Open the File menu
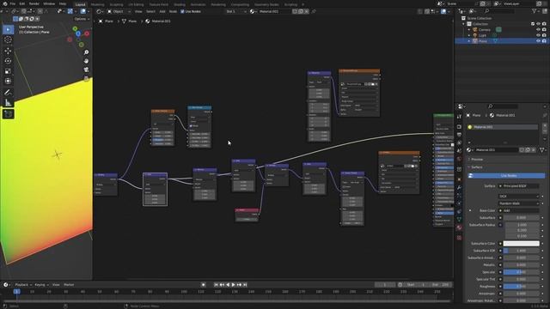 (x=12, y=3)
